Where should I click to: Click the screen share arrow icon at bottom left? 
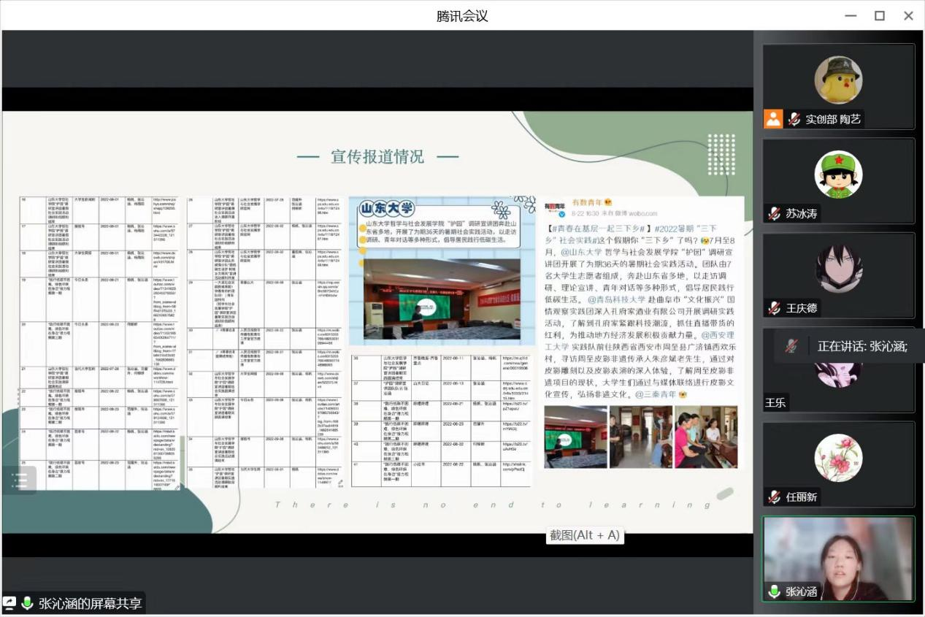tap(9, 603)
